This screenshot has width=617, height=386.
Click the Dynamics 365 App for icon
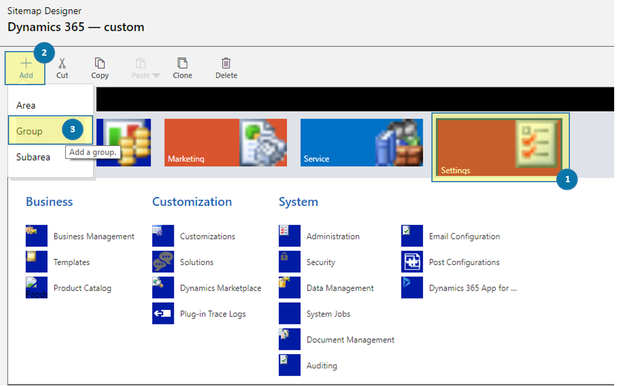tap(412, 288)
